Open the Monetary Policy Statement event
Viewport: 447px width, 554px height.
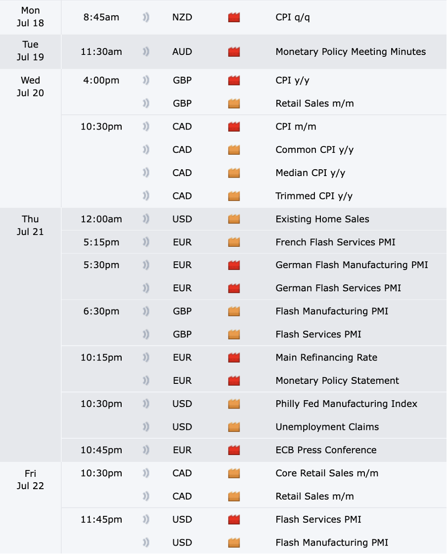pos(337,381)
